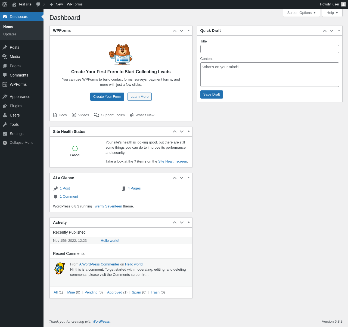Open the Screen Options dropdown
The image size is (348, 327).
[301, 13]
